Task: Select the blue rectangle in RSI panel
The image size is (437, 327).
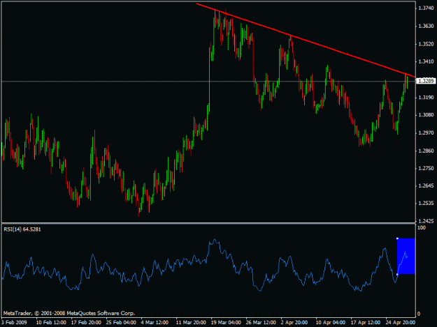Action: point(406,256)
